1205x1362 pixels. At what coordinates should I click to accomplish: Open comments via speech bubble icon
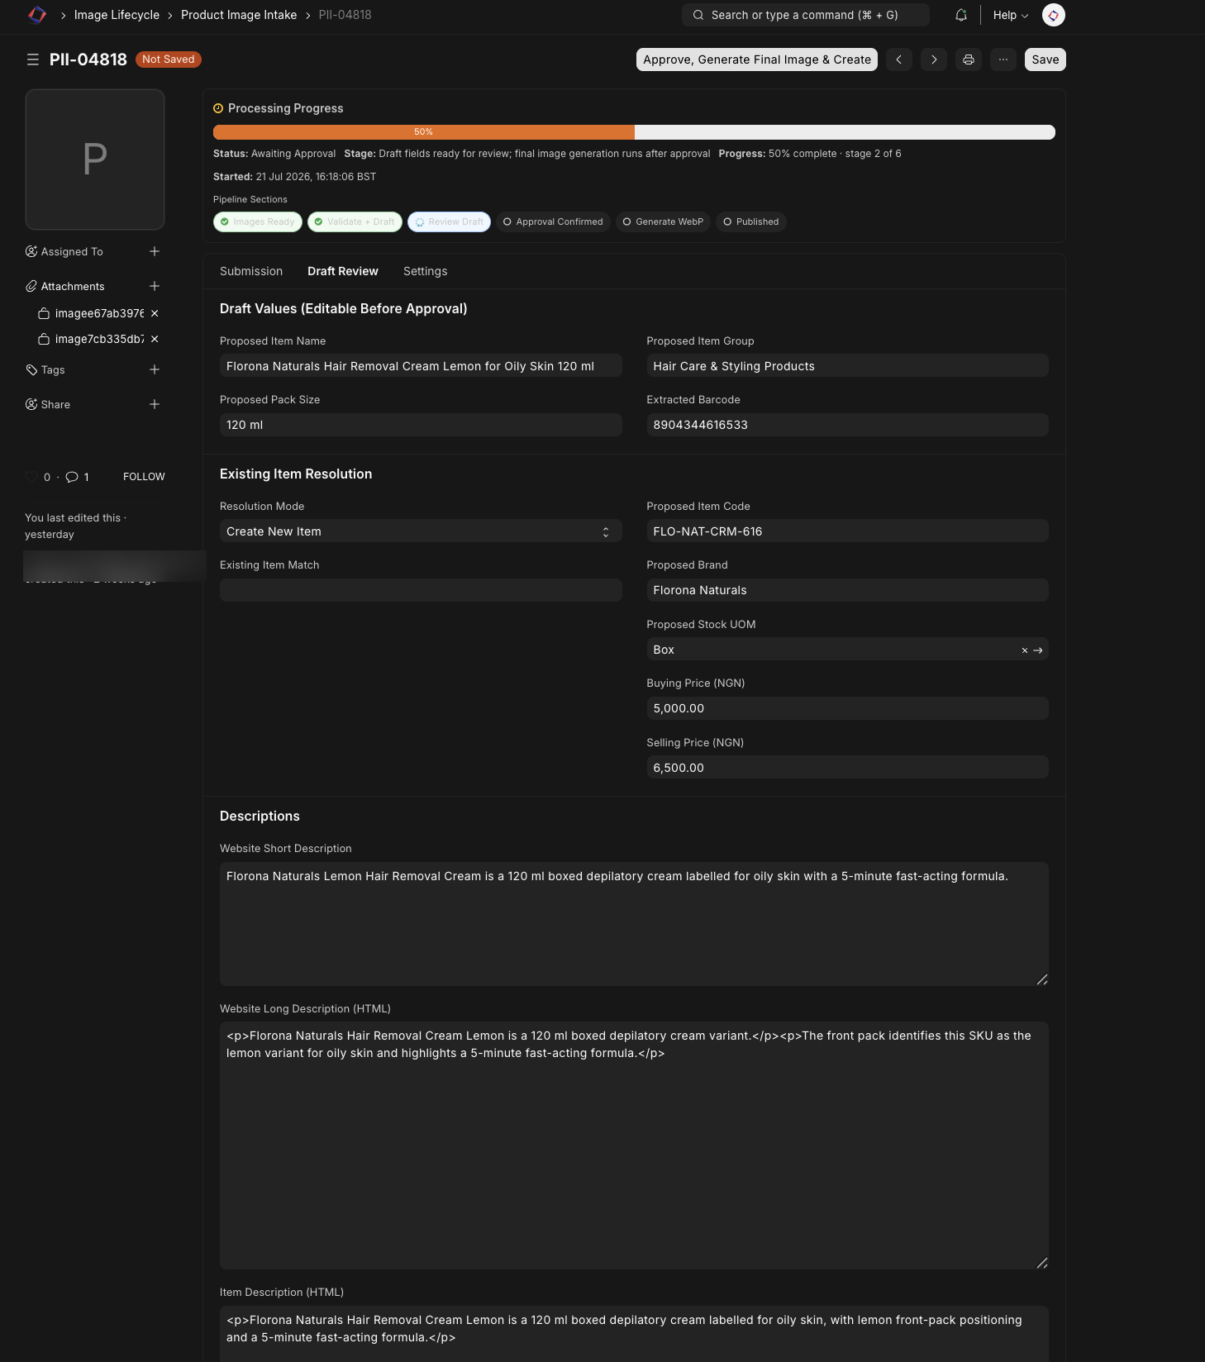click(x=72, y=477)
